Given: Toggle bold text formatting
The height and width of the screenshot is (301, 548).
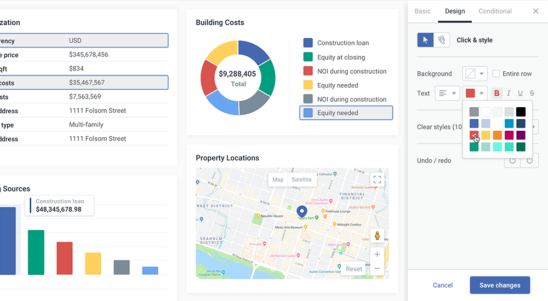Looking at the screenshot, I should pos(496,93).
